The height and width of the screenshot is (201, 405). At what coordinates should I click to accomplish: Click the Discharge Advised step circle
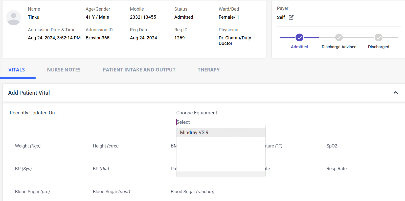(x=339, y=38)
